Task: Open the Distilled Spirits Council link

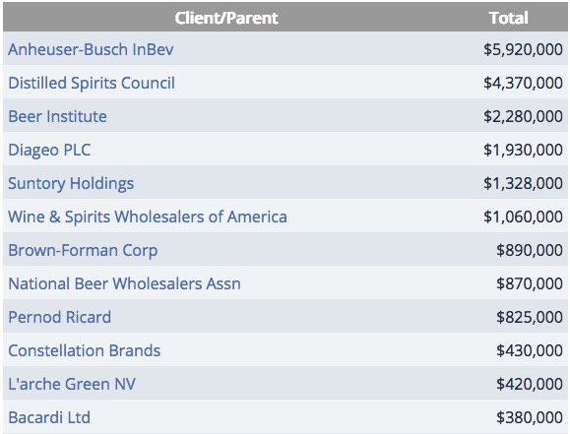Action: pyautogui.click(x=92, y=83)
